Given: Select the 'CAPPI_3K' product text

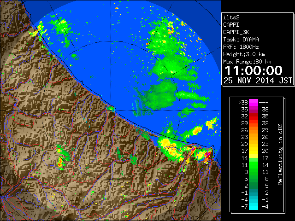Looking at the screenshot, I should coord(236,32).
